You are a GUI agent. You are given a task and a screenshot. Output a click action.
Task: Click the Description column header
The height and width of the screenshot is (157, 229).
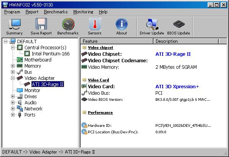(186, 41)
